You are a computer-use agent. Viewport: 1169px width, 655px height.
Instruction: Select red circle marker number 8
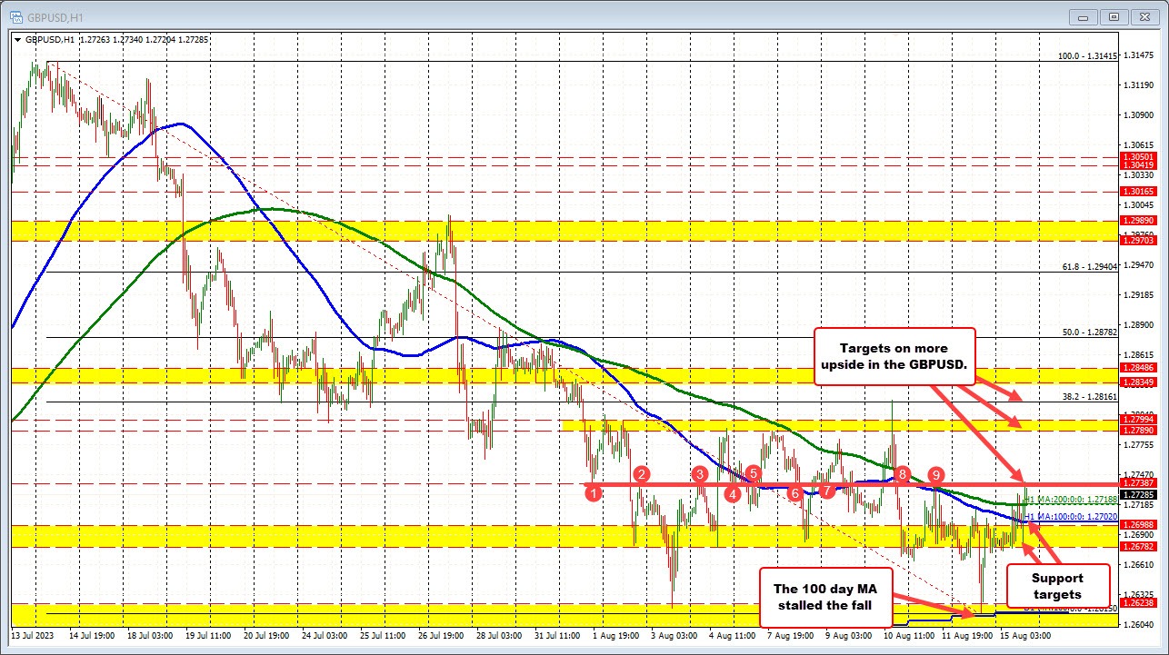click(902, 473)
